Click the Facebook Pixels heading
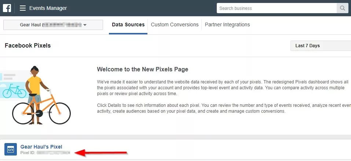The width and height of the screenshot is (351, 161). [x=28, y=45]
